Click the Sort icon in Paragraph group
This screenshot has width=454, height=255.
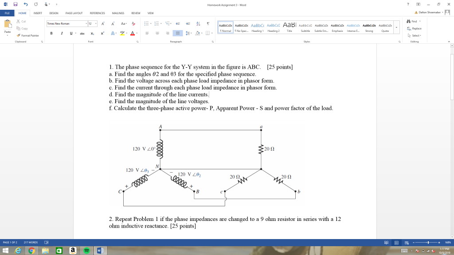tap(198, 23)
